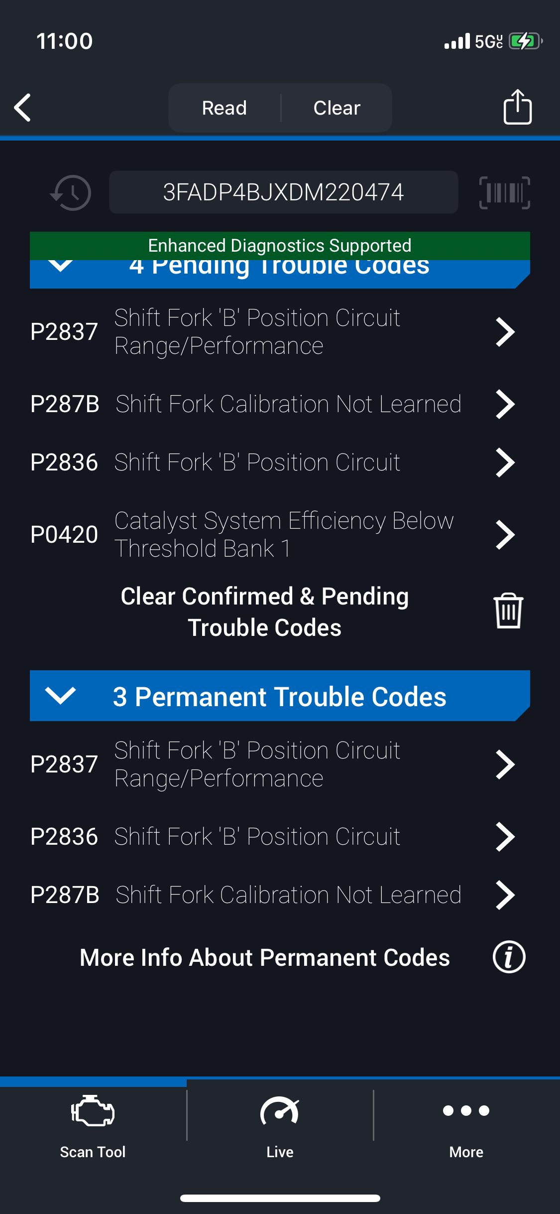
Task: Open VIN history clock icon
Action: [x=71, y=192]
